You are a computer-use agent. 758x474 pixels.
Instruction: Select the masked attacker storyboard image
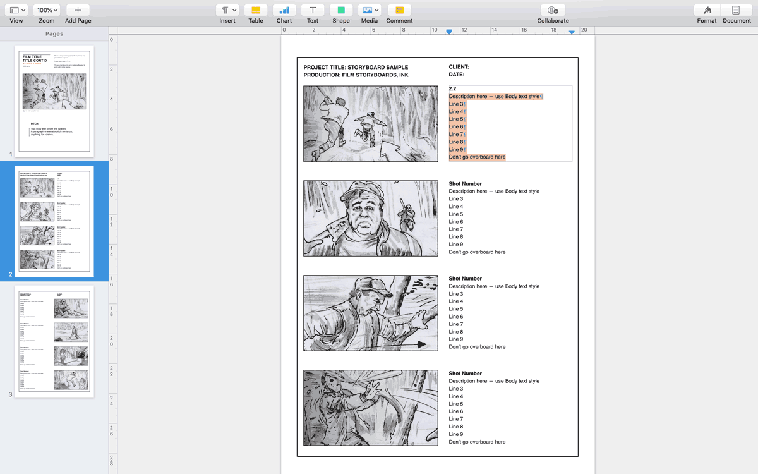pyautogui.click(x=371, y=408)
